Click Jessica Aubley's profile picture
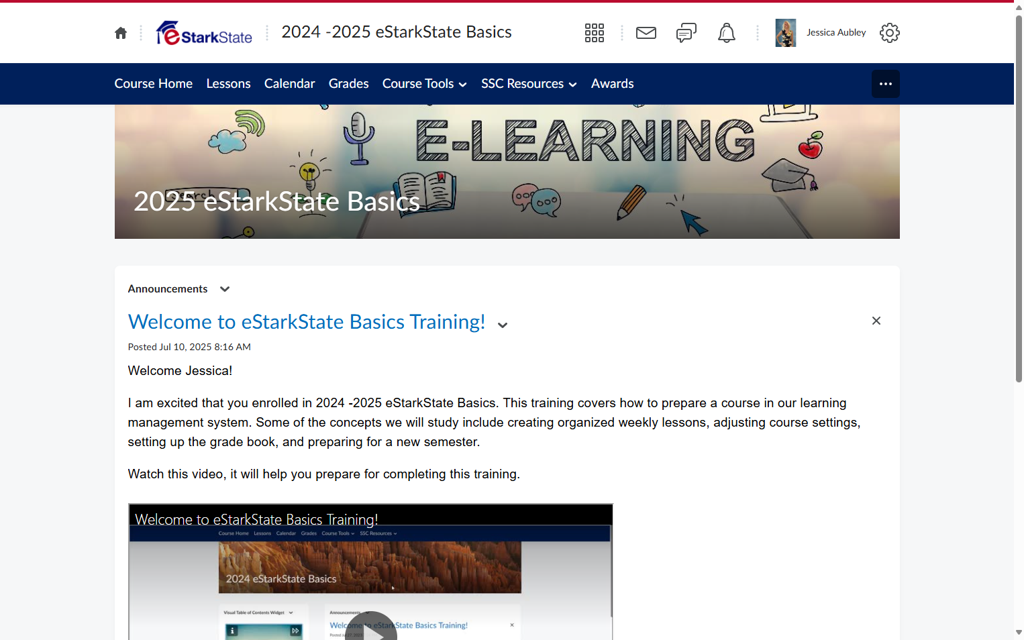 point(786,33)
